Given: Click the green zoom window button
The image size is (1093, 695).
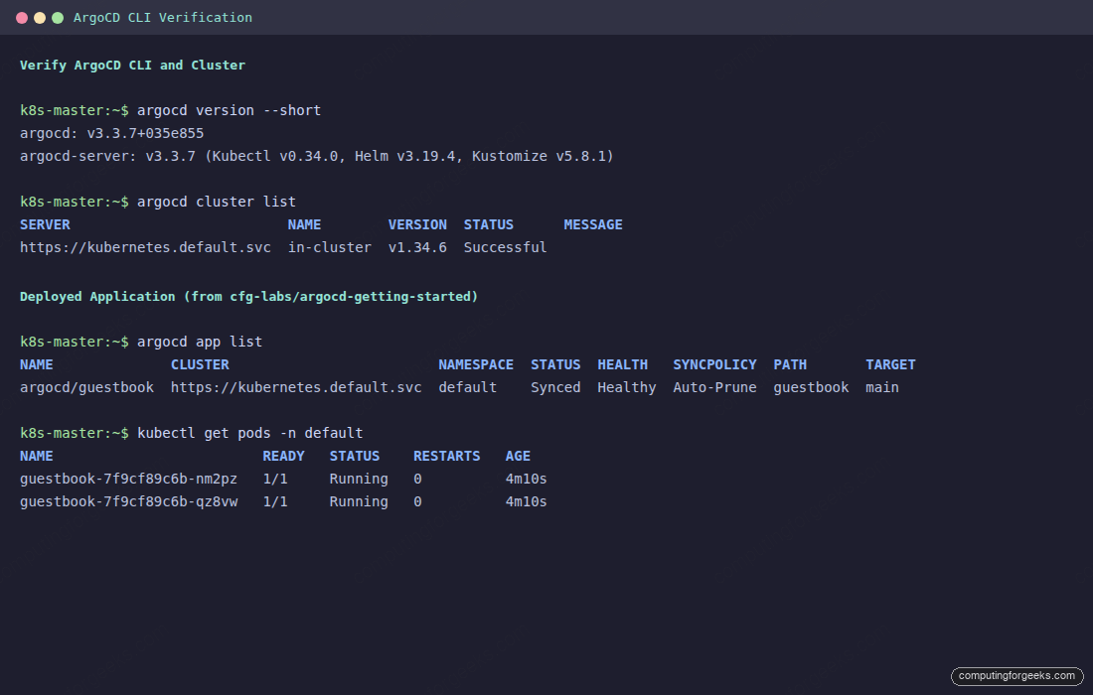Looking at the screenshot, I should coord(58,17).
